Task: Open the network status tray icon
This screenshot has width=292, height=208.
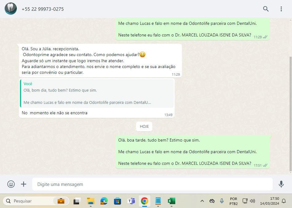Action: pos(245,201)
